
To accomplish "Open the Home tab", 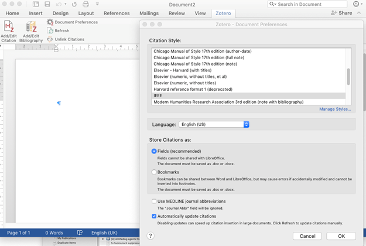I will 12,13.
